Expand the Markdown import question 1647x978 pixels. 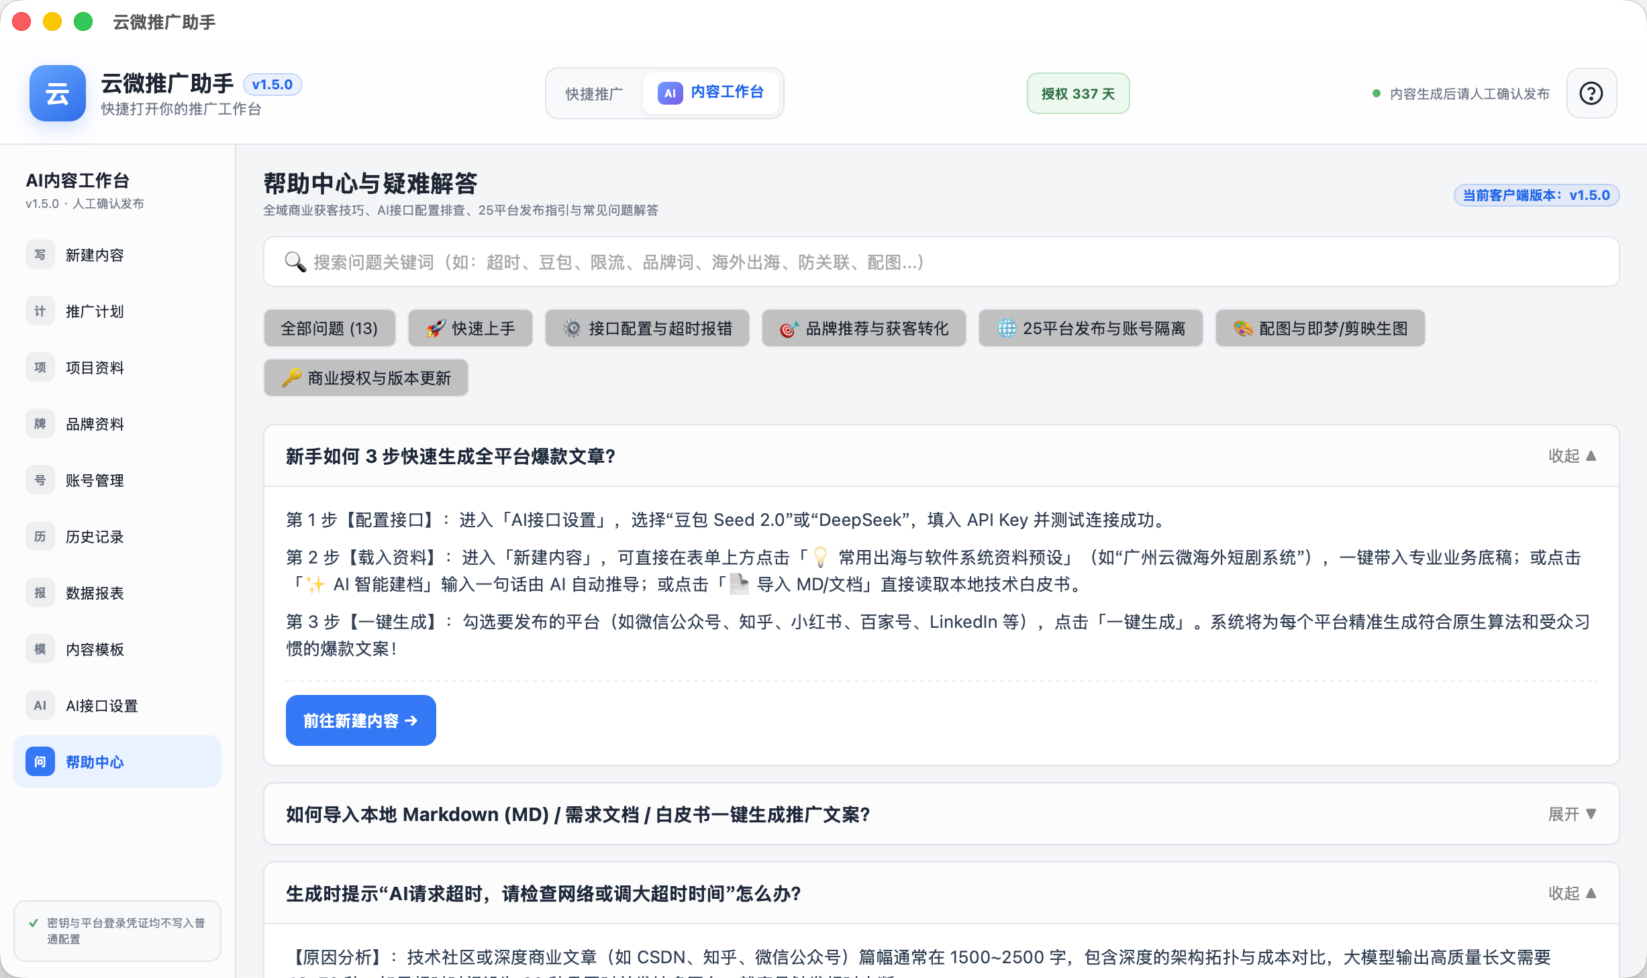(1572, 814)
